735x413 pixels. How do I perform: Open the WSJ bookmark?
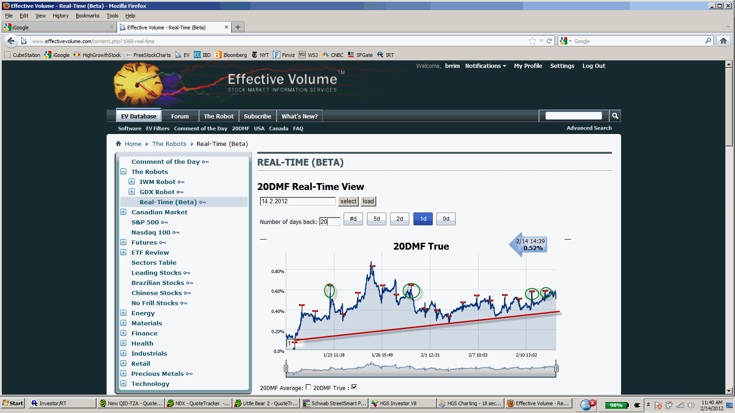[x=308, y=55]
